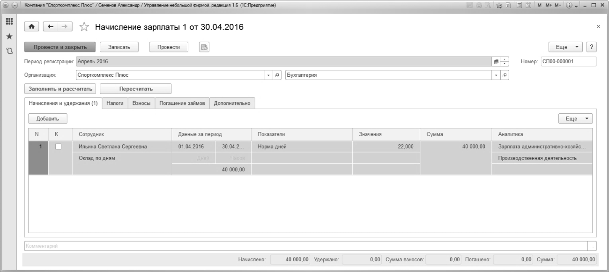609x272 pixels.
Task: Select the Оклад по дням cell
Action: (x=122, y=158)
